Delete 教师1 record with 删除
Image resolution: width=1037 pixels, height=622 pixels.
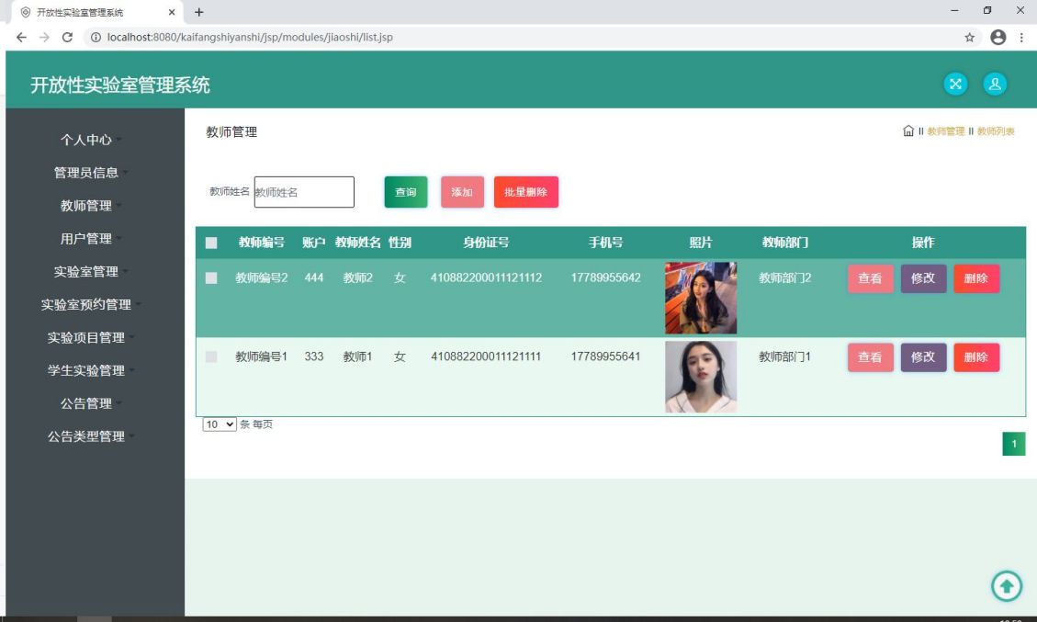[x=976, y=357]
